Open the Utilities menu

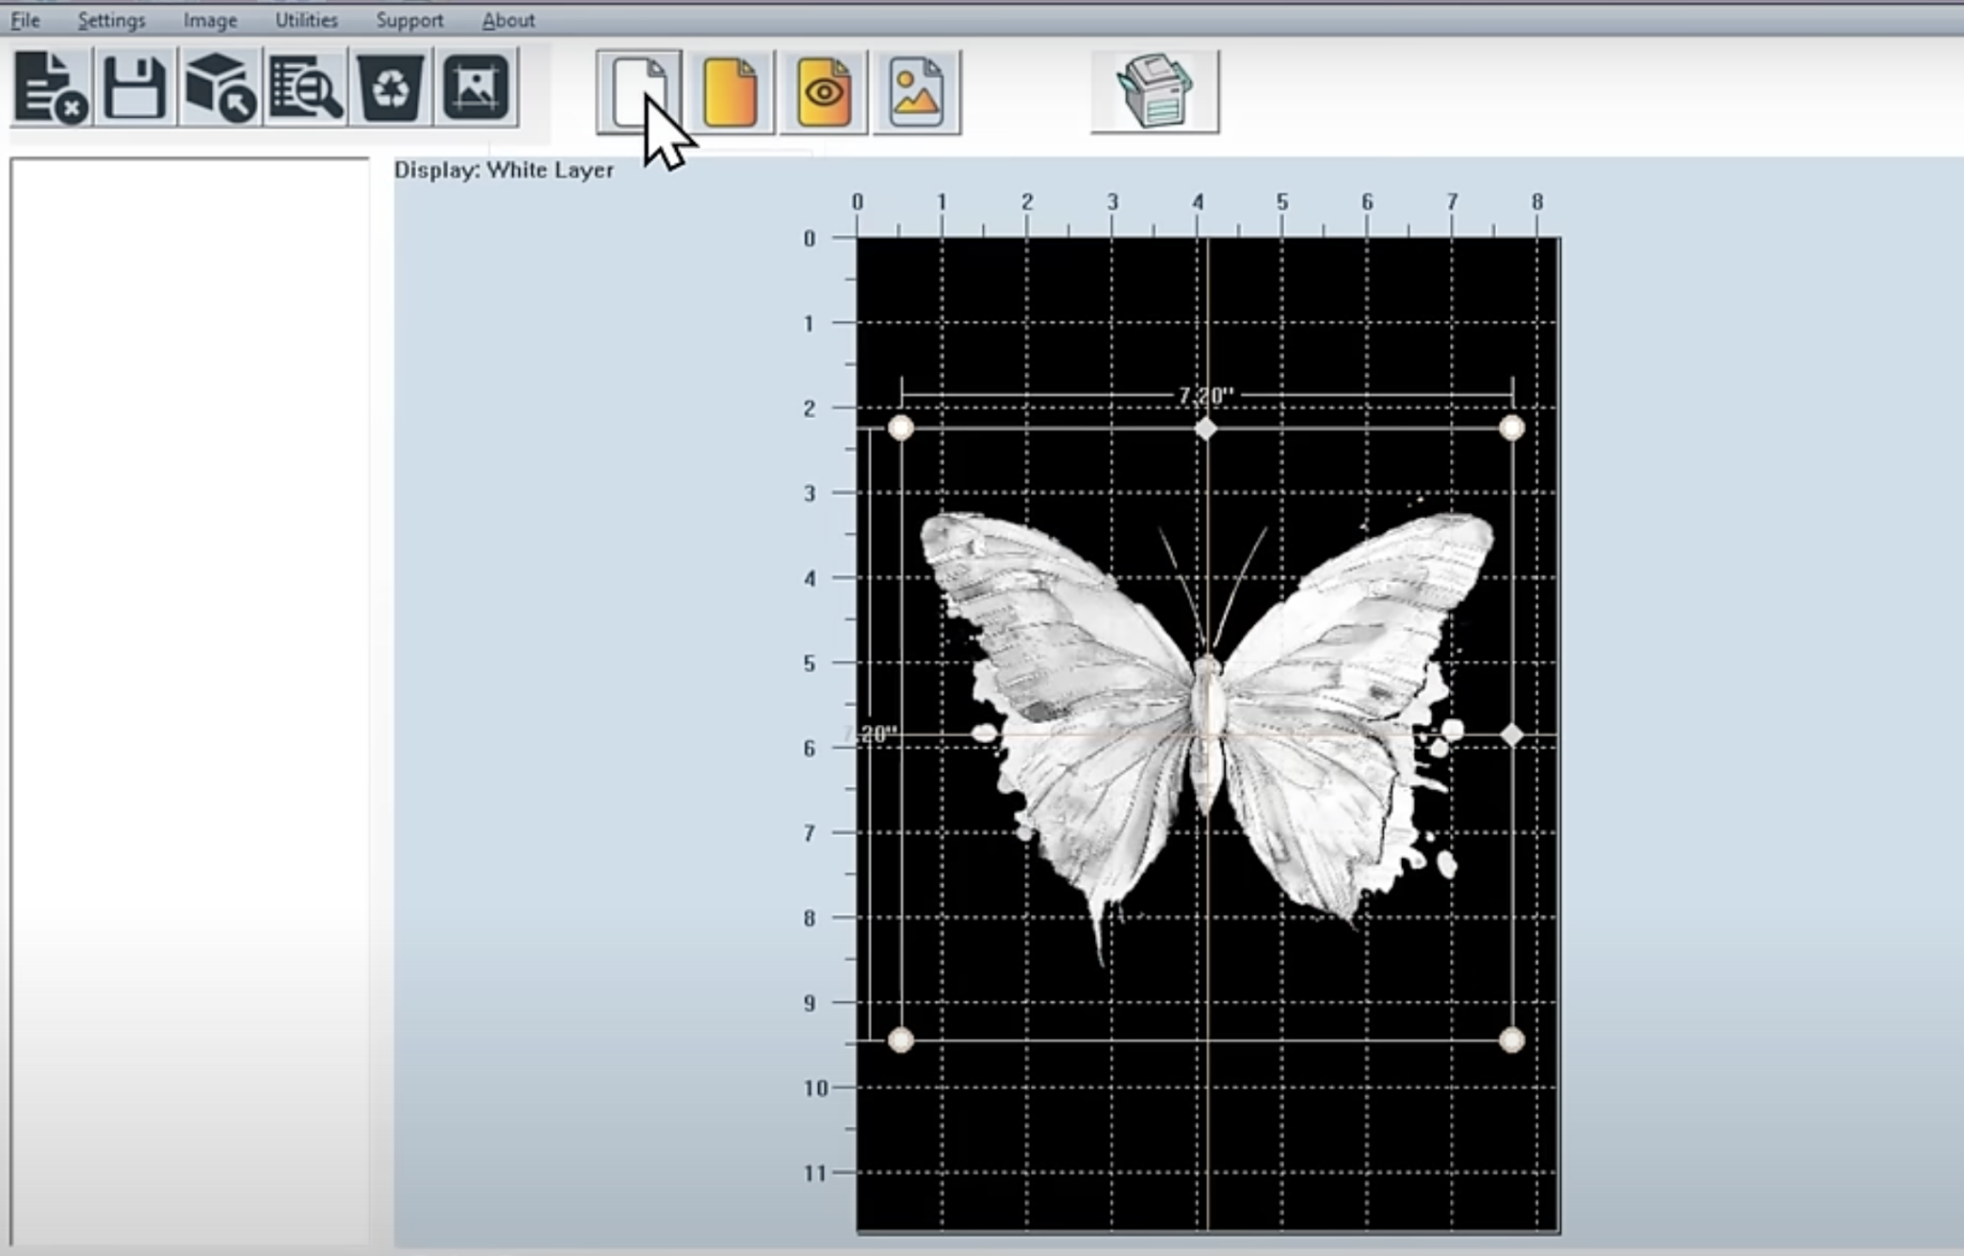pyautogui.click(x=306, y=20)
